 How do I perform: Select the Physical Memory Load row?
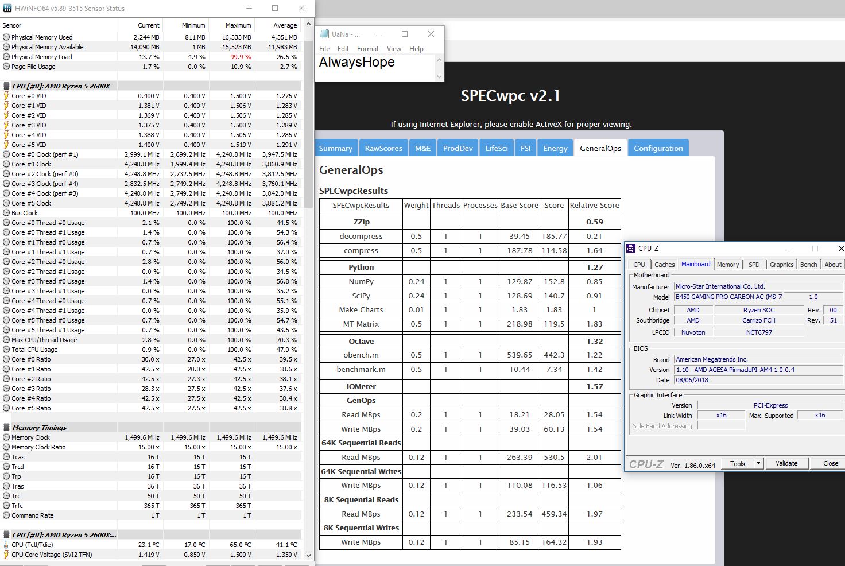point(151,57)
